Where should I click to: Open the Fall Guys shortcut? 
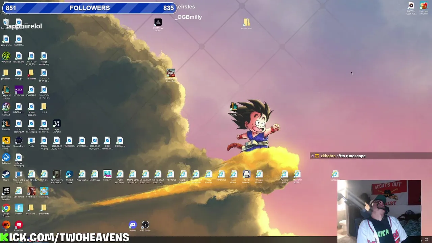coord(107,175)
